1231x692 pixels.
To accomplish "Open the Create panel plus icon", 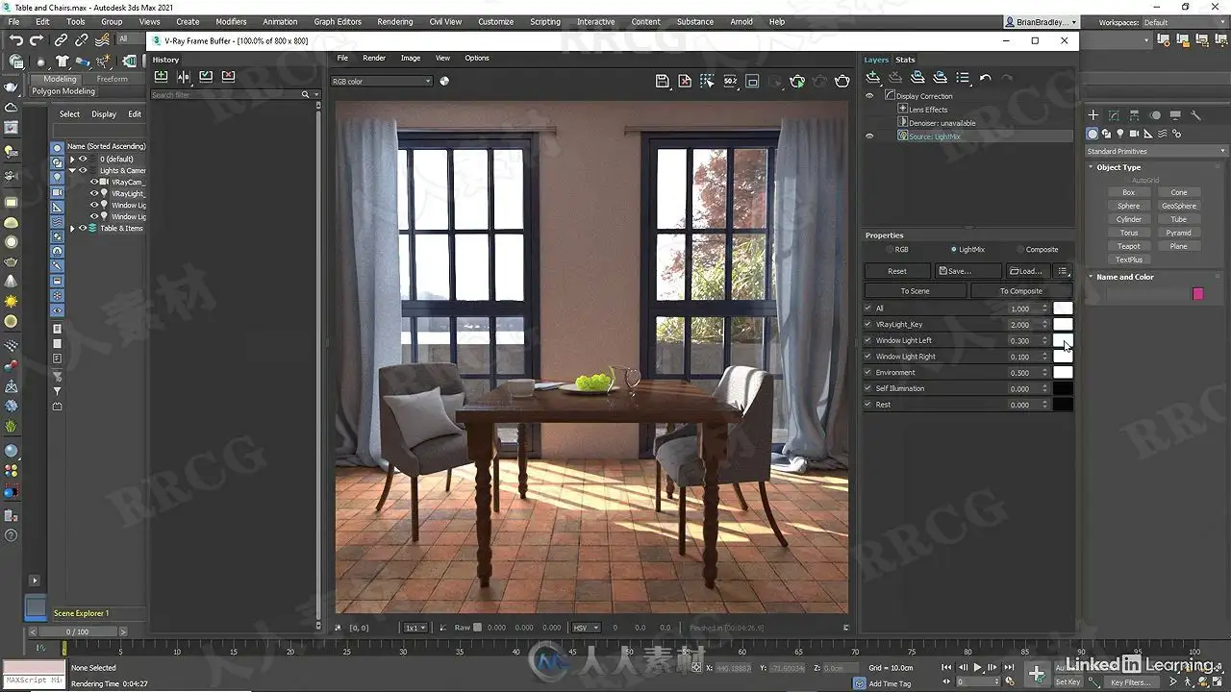I will tap(1093, 115).
